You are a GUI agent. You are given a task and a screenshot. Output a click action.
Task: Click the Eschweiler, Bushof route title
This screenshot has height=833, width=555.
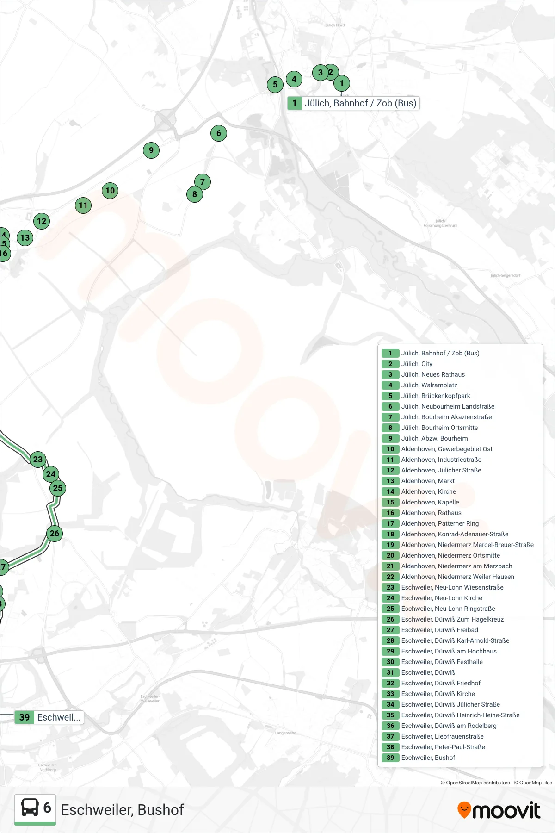[x=123, y=810]
